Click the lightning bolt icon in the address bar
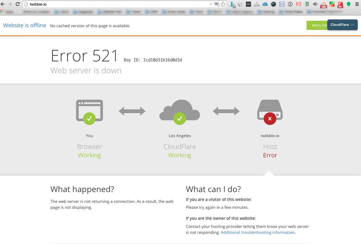This screenshot has height=247, width=361. pyautogui.click(x=211, y=4)
